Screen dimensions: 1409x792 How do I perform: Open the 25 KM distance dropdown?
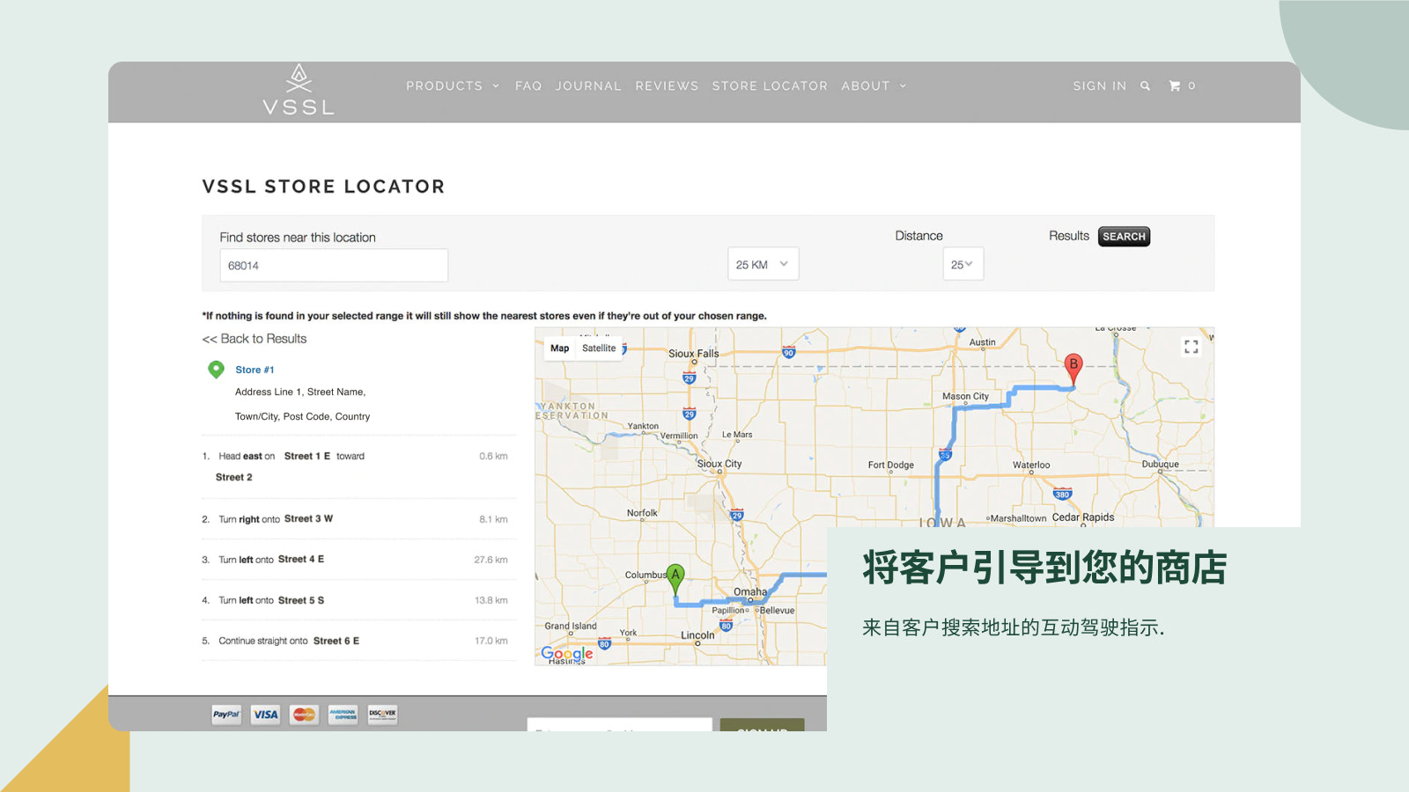pyautogui.click(x=763, y=264)
